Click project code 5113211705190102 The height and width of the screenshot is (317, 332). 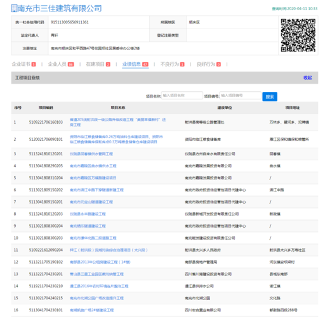pos(46,262)
